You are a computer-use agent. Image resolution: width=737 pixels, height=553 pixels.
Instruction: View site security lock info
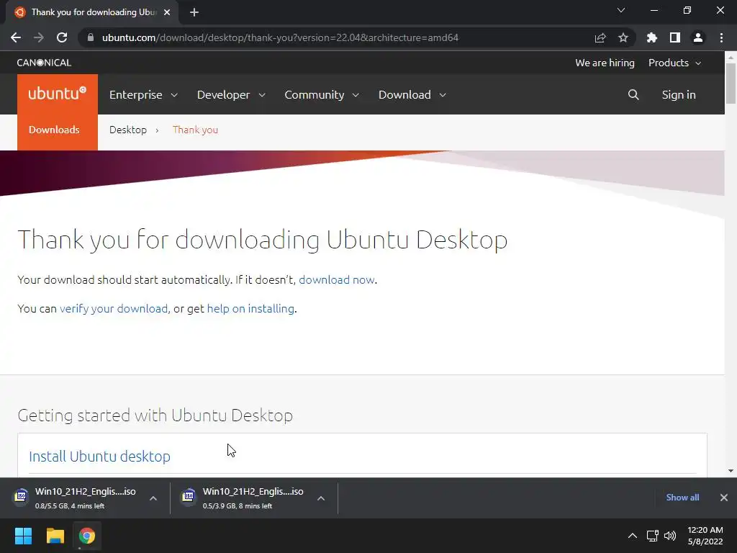(90, 37)
